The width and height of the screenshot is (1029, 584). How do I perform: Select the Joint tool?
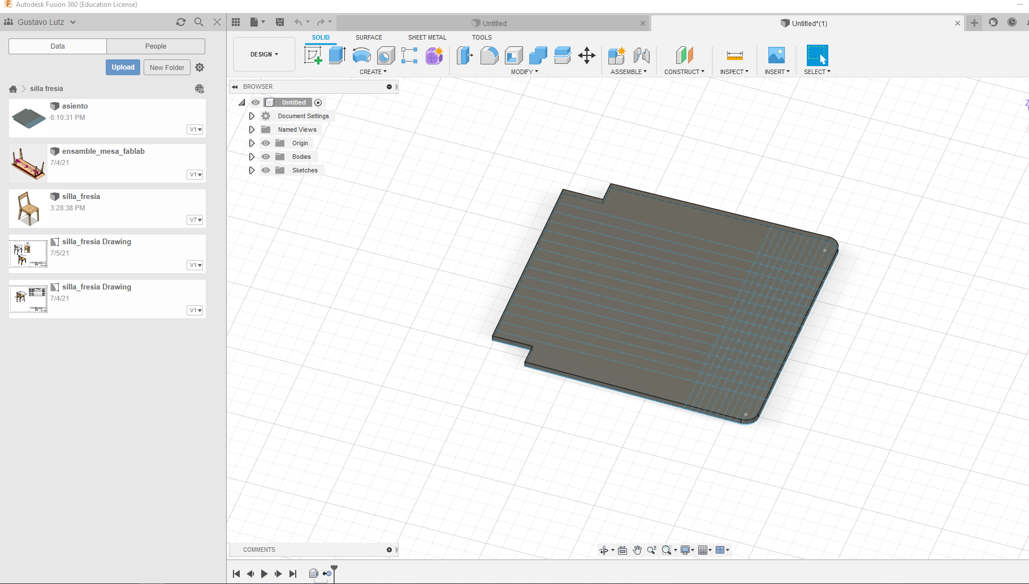point(642,55)
